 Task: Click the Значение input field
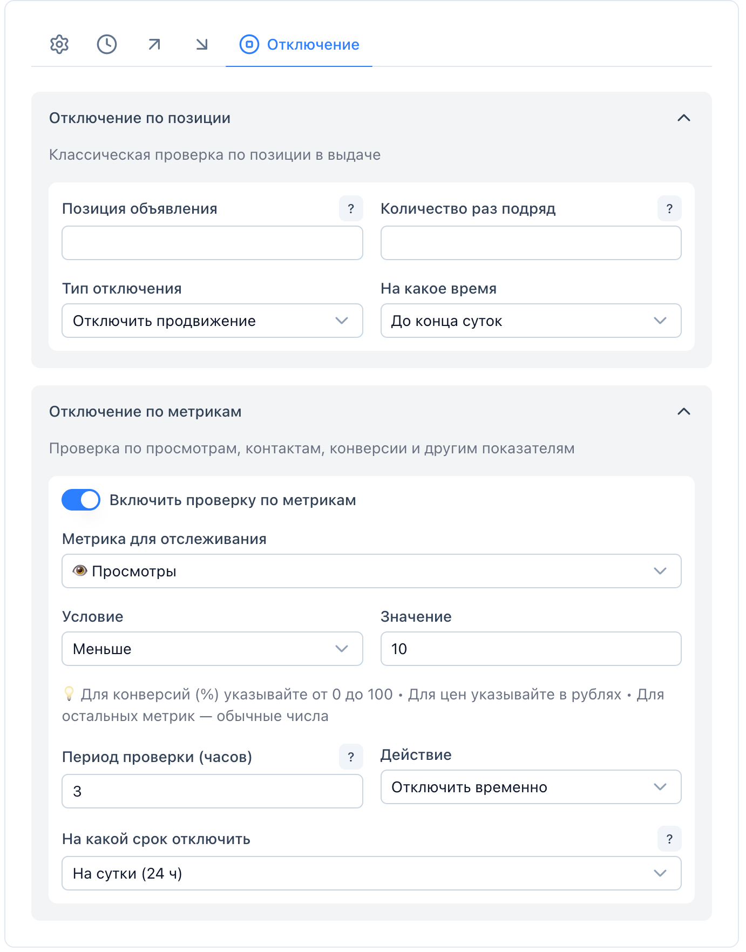click(x=531, y=649)
